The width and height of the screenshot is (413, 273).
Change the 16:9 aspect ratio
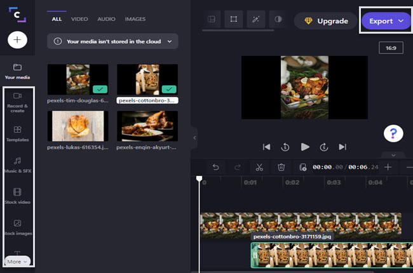[x=391, y=48]
